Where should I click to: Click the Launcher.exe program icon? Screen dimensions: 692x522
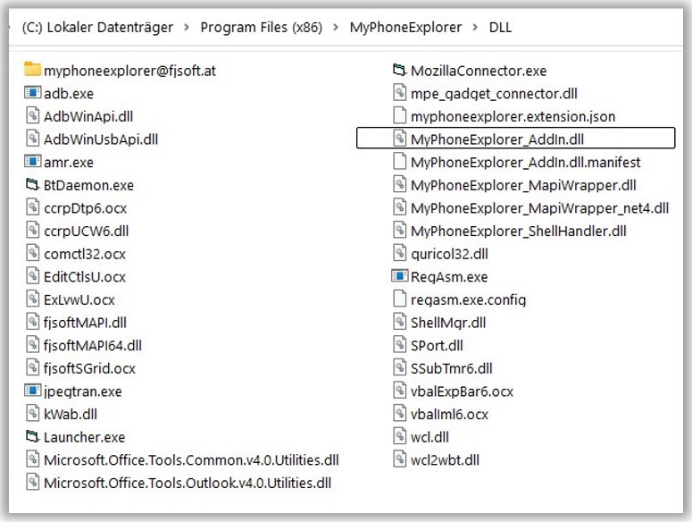[32, 437]
